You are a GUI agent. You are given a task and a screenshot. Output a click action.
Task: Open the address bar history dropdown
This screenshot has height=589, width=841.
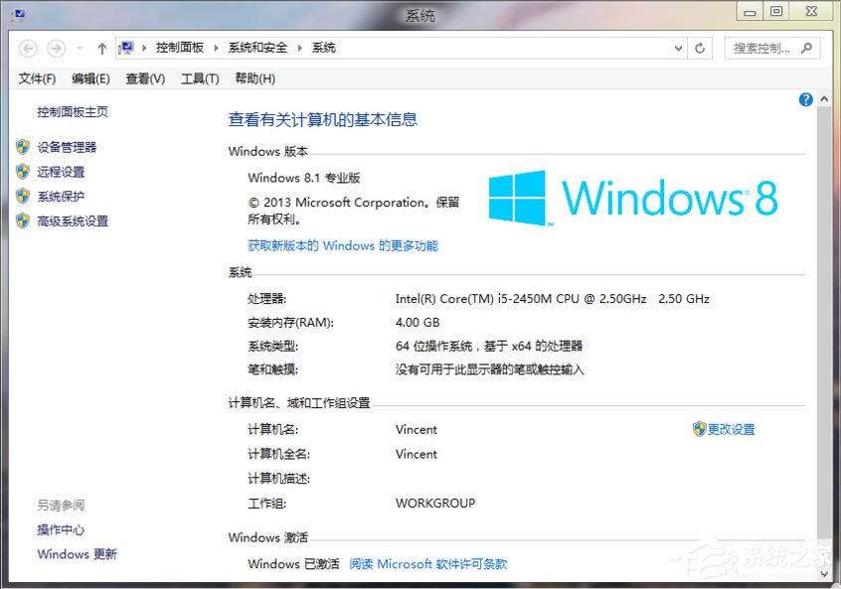point(678,47)
